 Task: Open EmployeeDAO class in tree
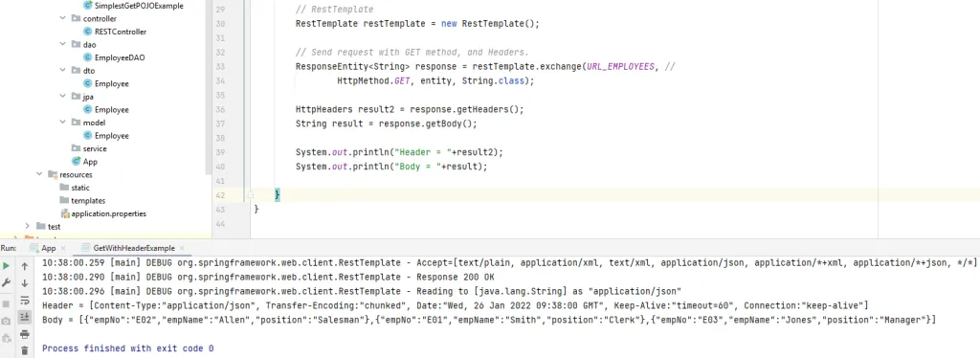tap(120, 57)
